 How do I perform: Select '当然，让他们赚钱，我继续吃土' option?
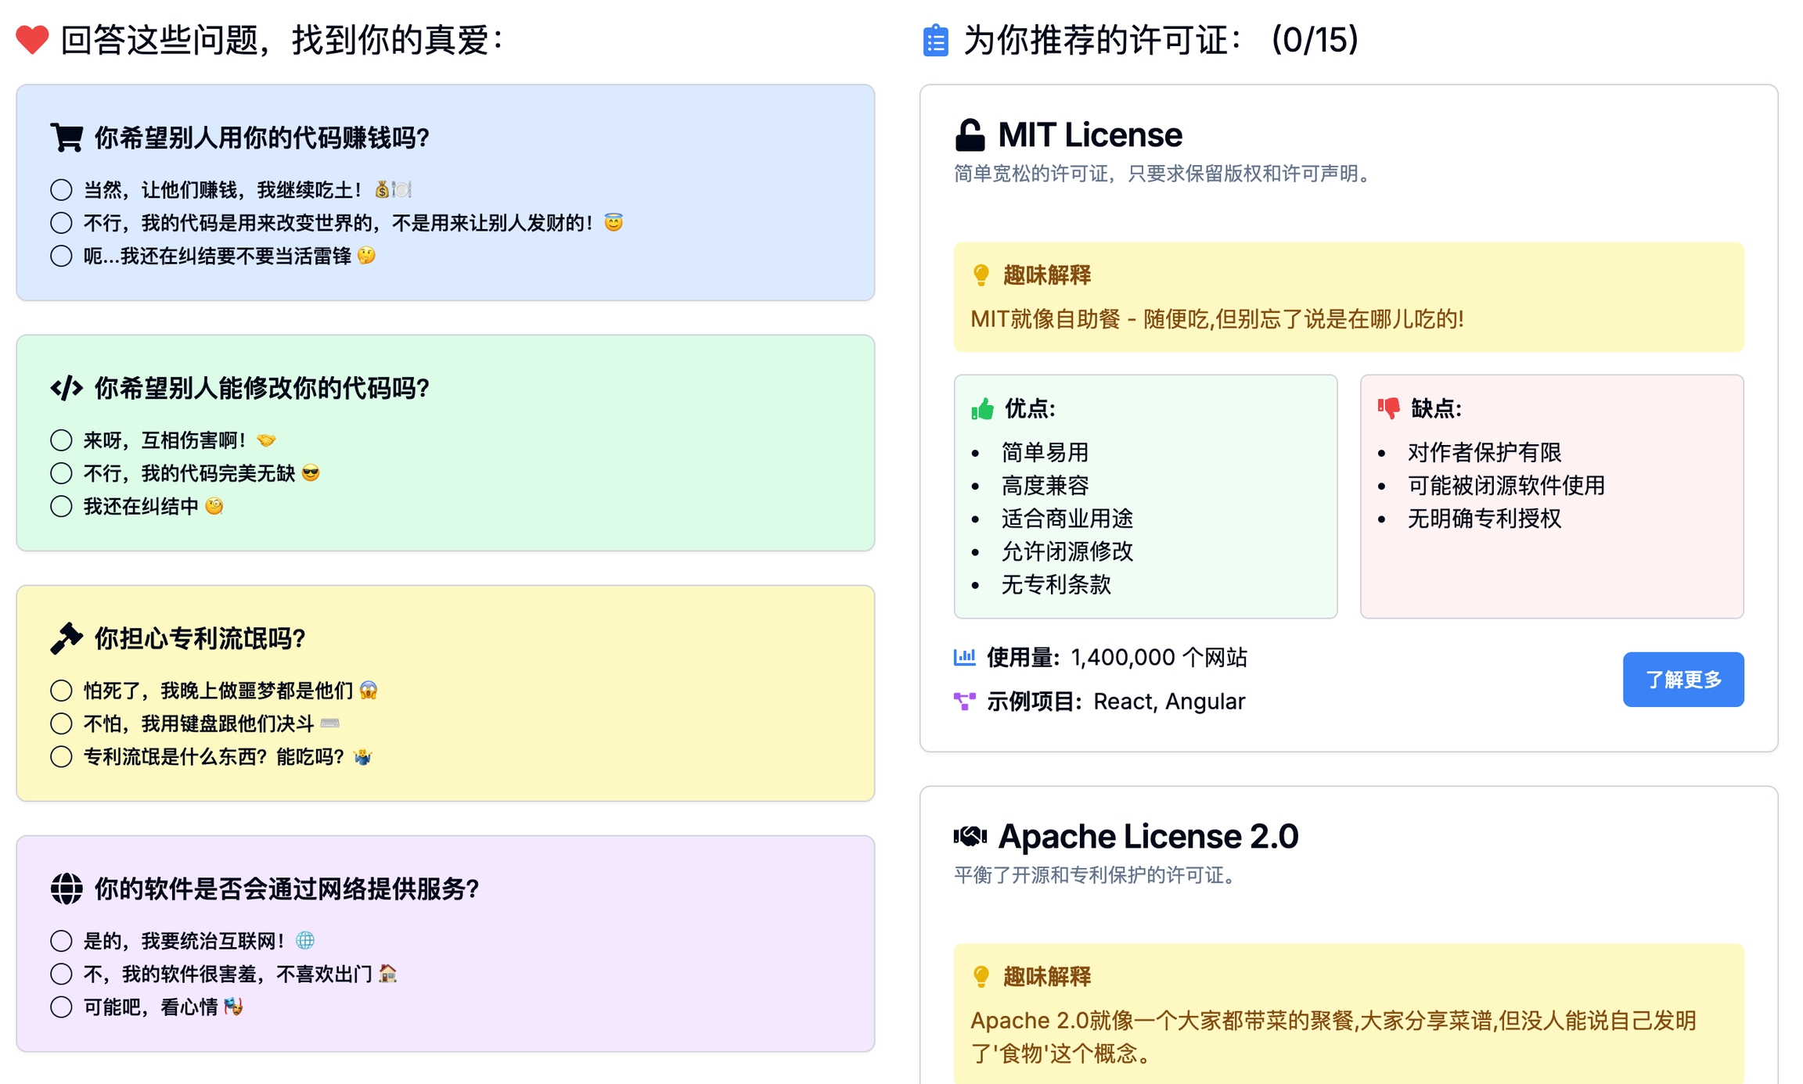point(61,190)
